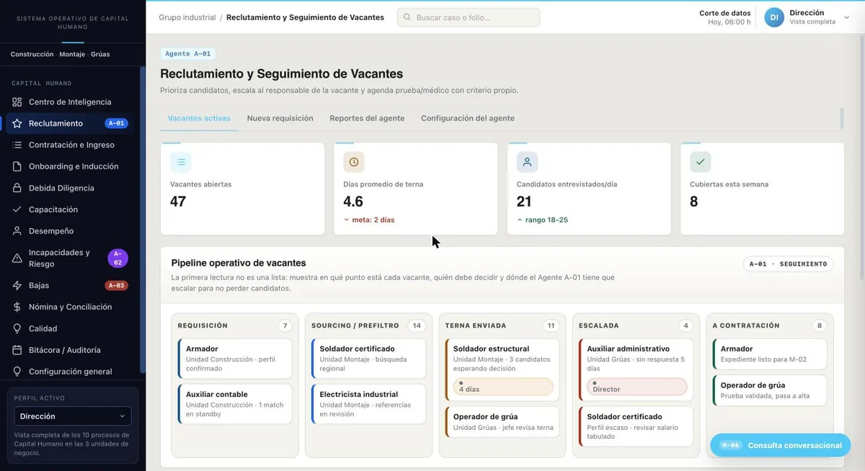Open the Nómina y Conciliación section
This screenshot has height=471, width=865.
tap(71, 308)
